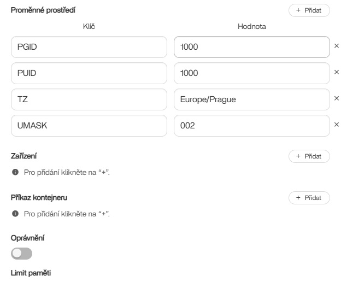Toggle the Oprávnění switch
Image resolution: width=341 pixels, height=282 pixels.
pos(22,254)
